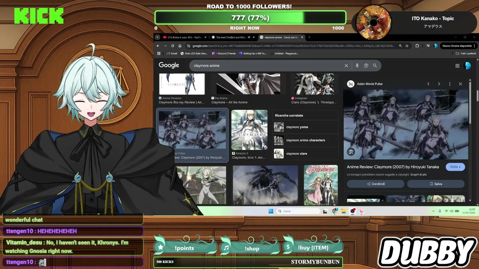This screenshot has width=479, height=269.
Task: Select related search claymore clare
Action: pyautogui.click(x=305, y=154)
